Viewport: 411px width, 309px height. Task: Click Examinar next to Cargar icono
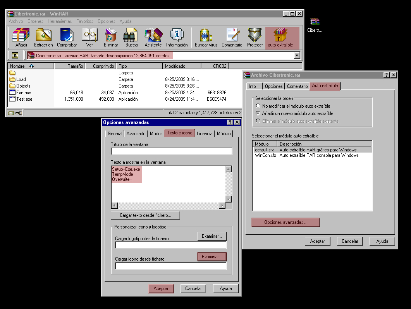click(212, 257)
